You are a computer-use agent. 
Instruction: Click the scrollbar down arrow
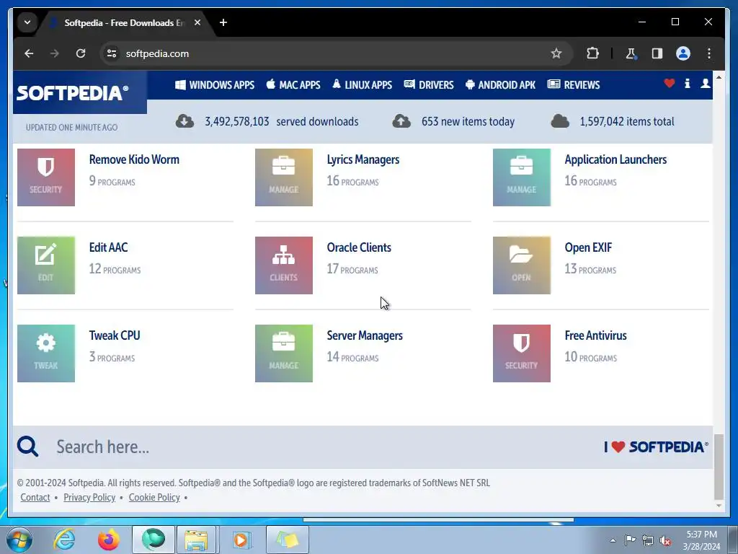(719, 506)
